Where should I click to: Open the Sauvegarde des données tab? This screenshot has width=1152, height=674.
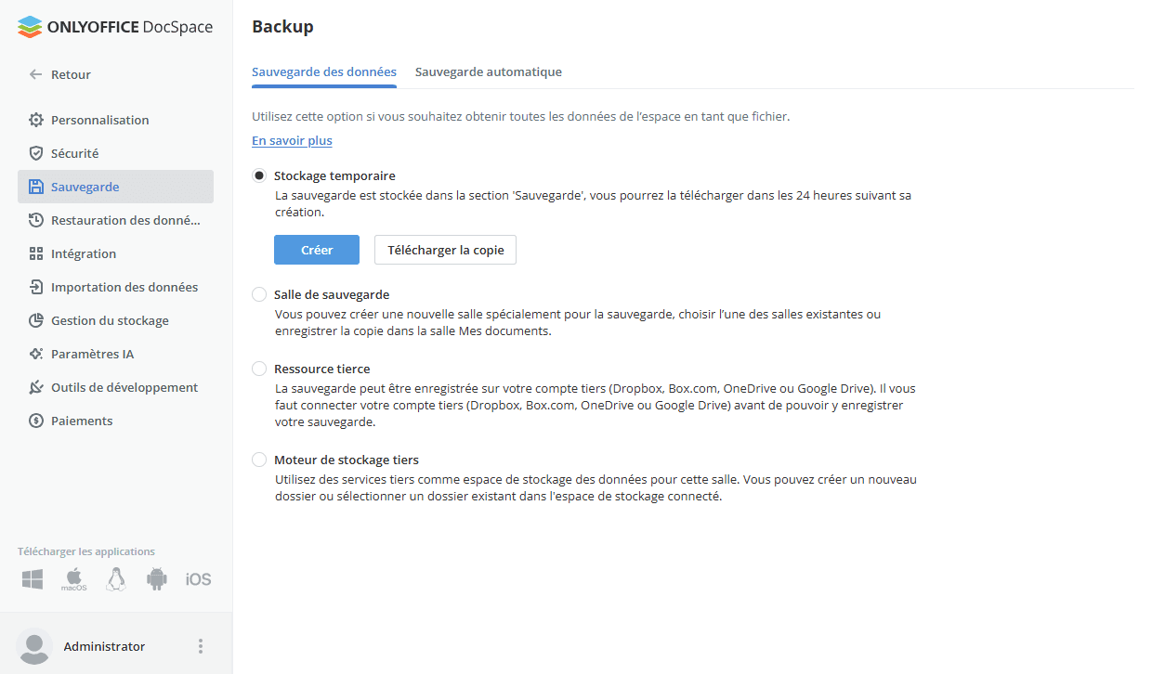pyautogui.click(x=324, y=71)
